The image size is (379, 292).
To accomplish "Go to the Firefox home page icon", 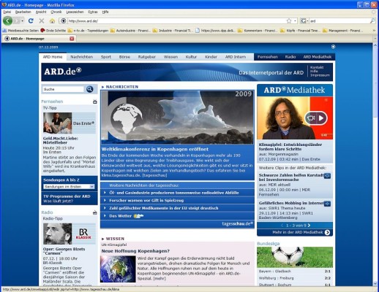I will coord(52,21).
